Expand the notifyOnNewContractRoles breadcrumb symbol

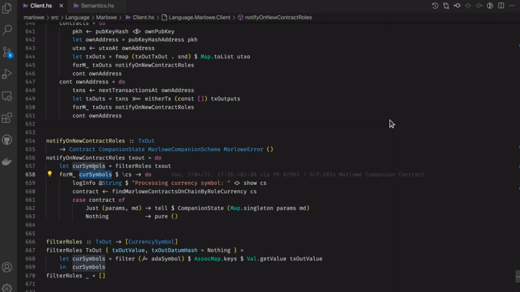(275, 17)
